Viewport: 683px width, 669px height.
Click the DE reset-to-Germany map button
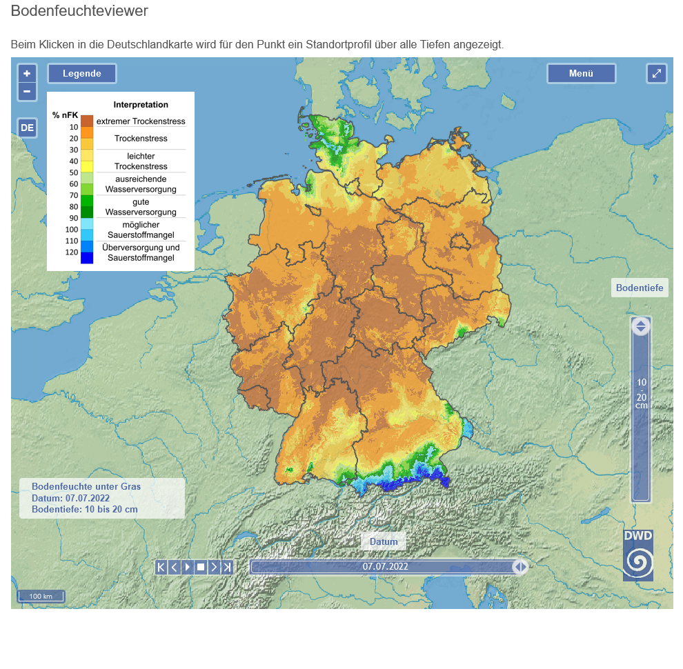[x=27, y=128]
